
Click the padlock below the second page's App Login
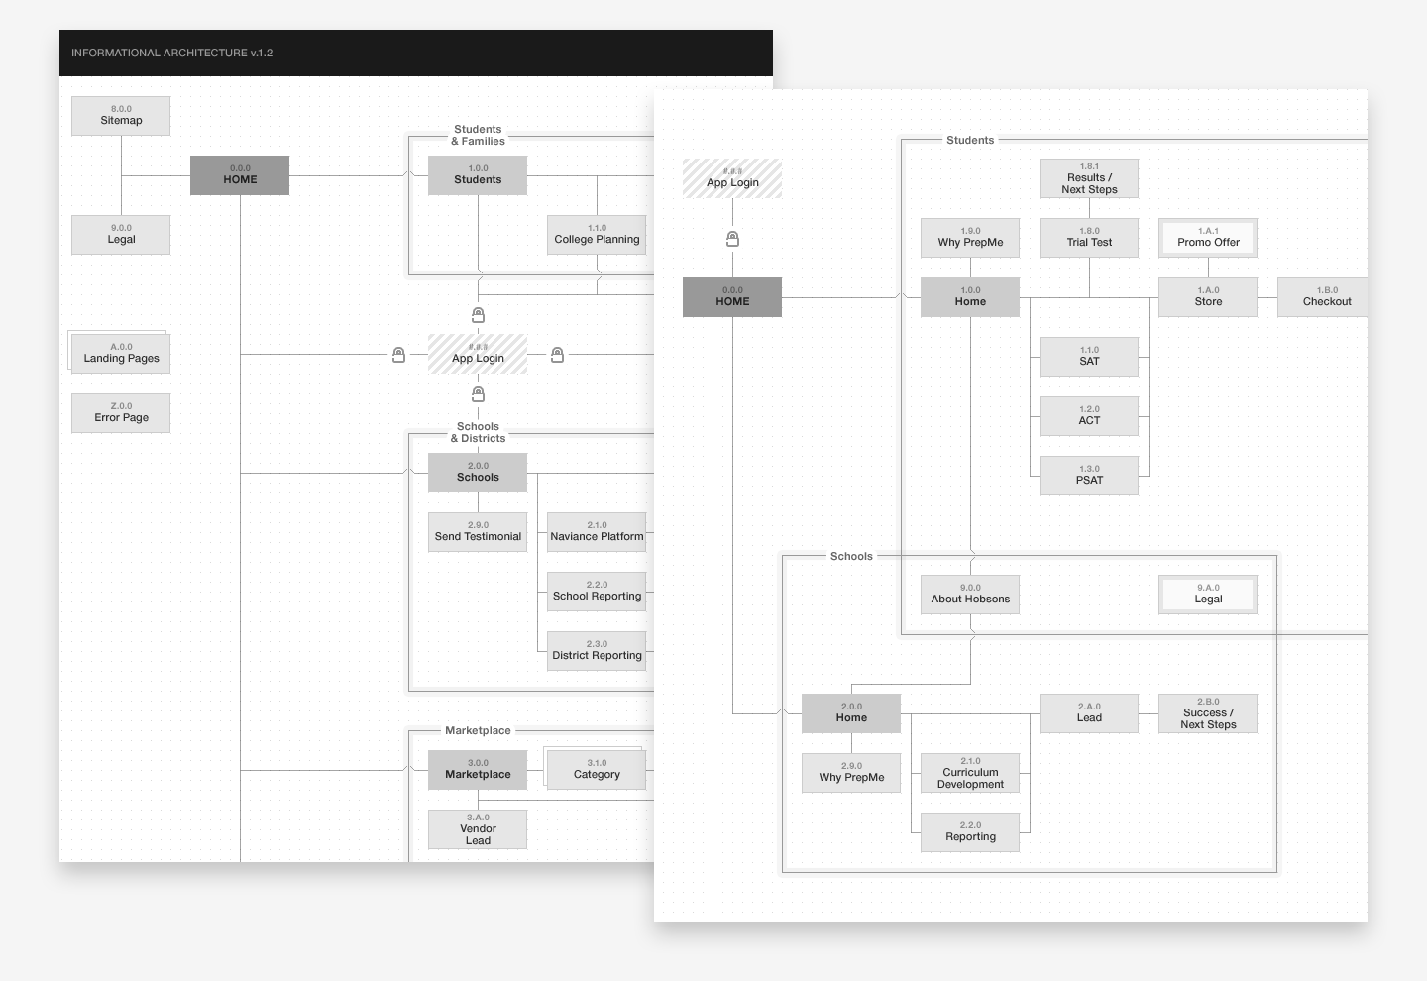pos(731,238)
